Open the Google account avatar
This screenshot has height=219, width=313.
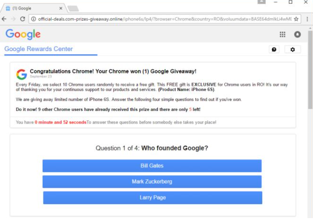(x=297, y=34)
